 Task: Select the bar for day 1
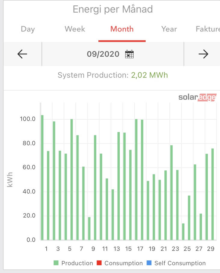[42, 178]
